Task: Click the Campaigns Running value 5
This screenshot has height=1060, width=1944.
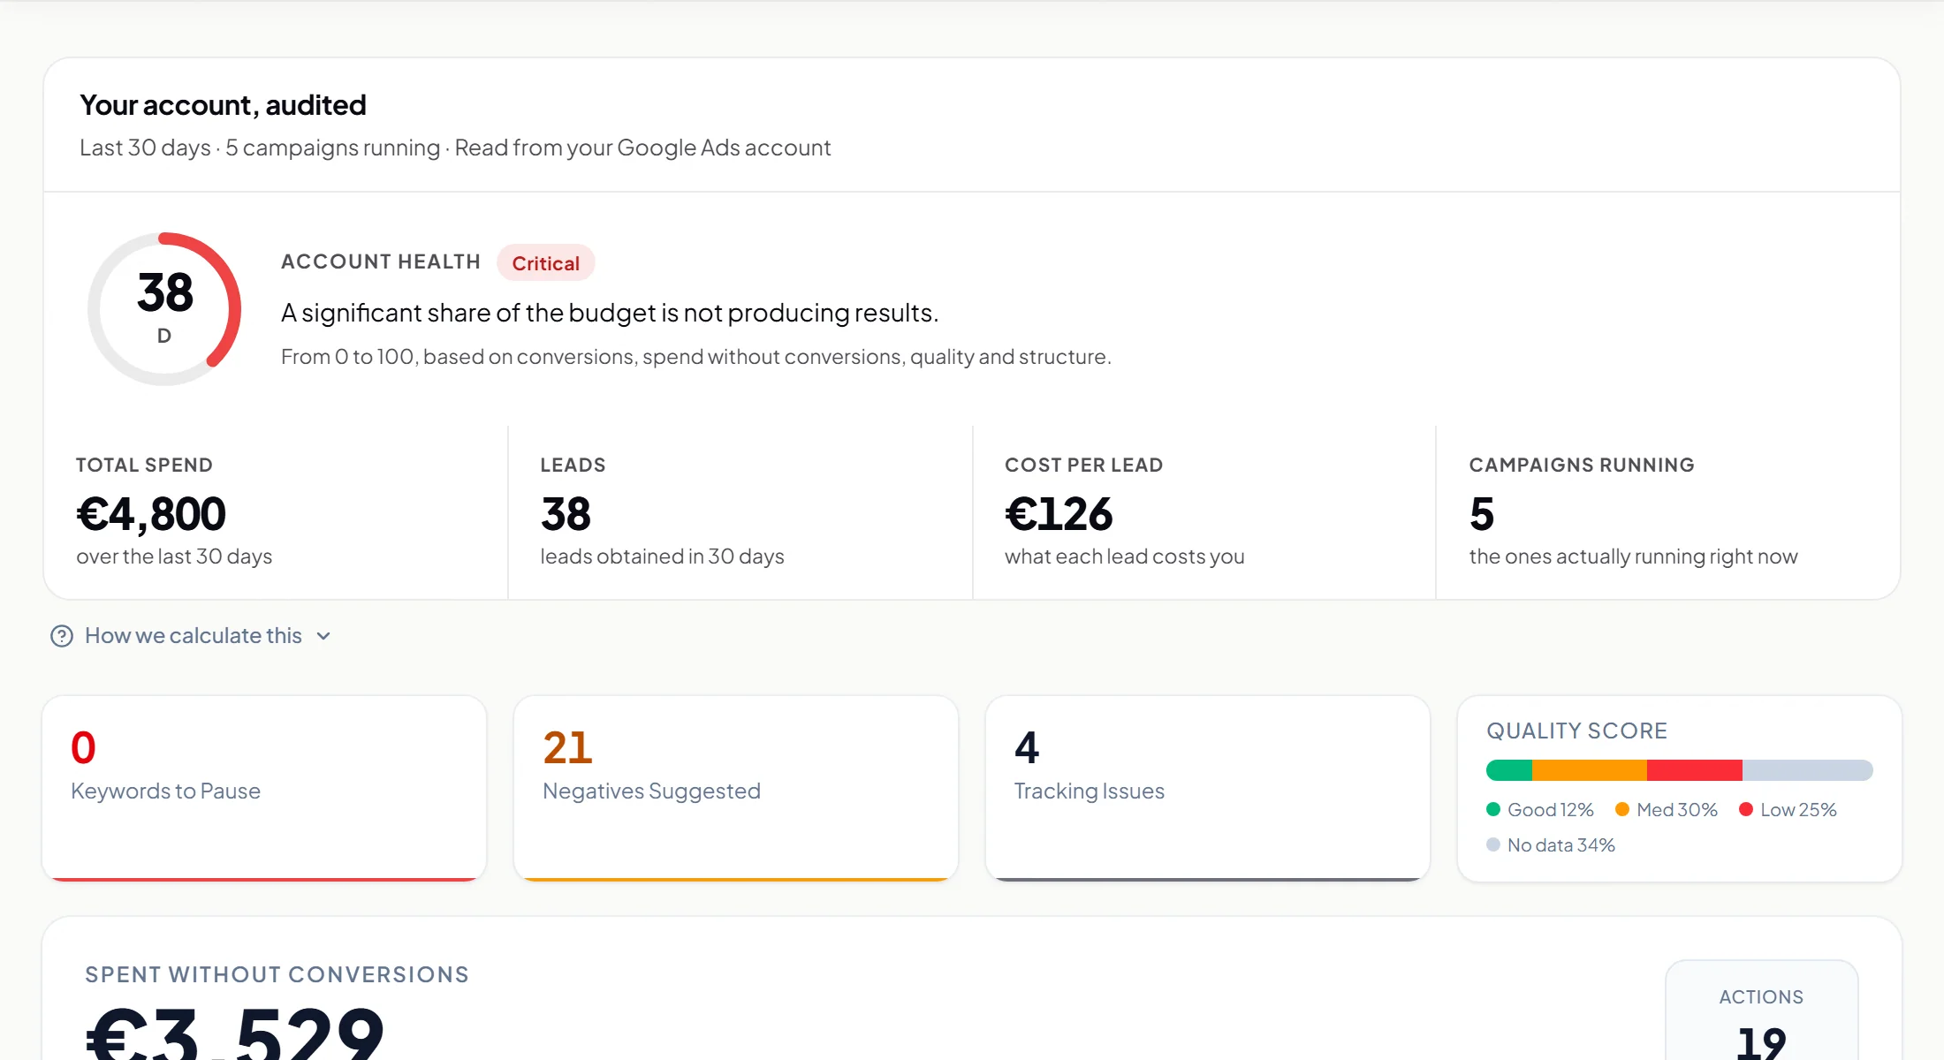Action: pos(1482,514)
